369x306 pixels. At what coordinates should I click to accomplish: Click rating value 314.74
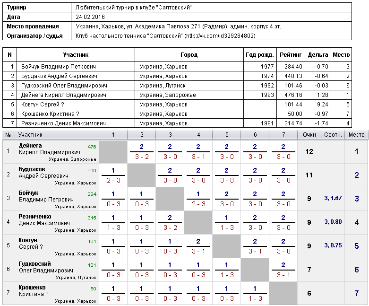point(293,123)
